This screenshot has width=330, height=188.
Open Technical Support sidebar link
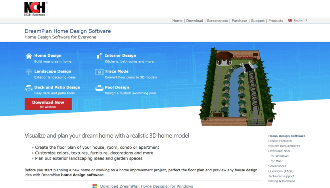(281, 176)
